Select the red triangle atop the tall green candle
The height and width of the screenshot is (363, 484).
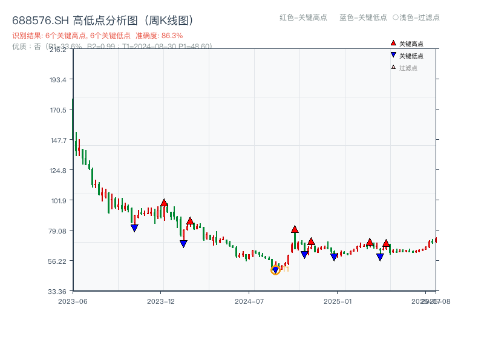[295, 229]
